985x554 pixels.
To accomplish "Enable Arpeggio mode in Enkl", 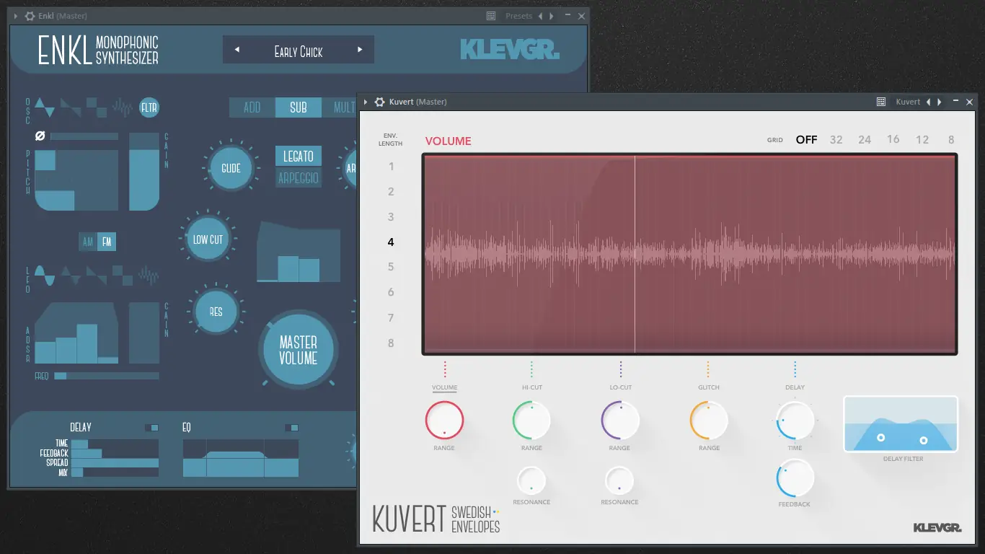I will click(x=298, y=177).
